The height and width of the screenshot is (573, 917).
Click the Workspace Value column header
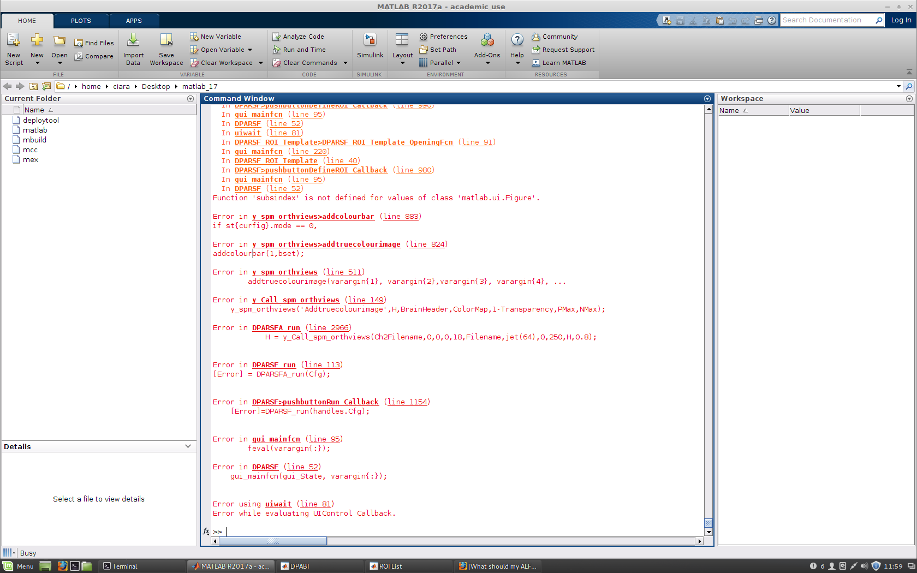824,111
